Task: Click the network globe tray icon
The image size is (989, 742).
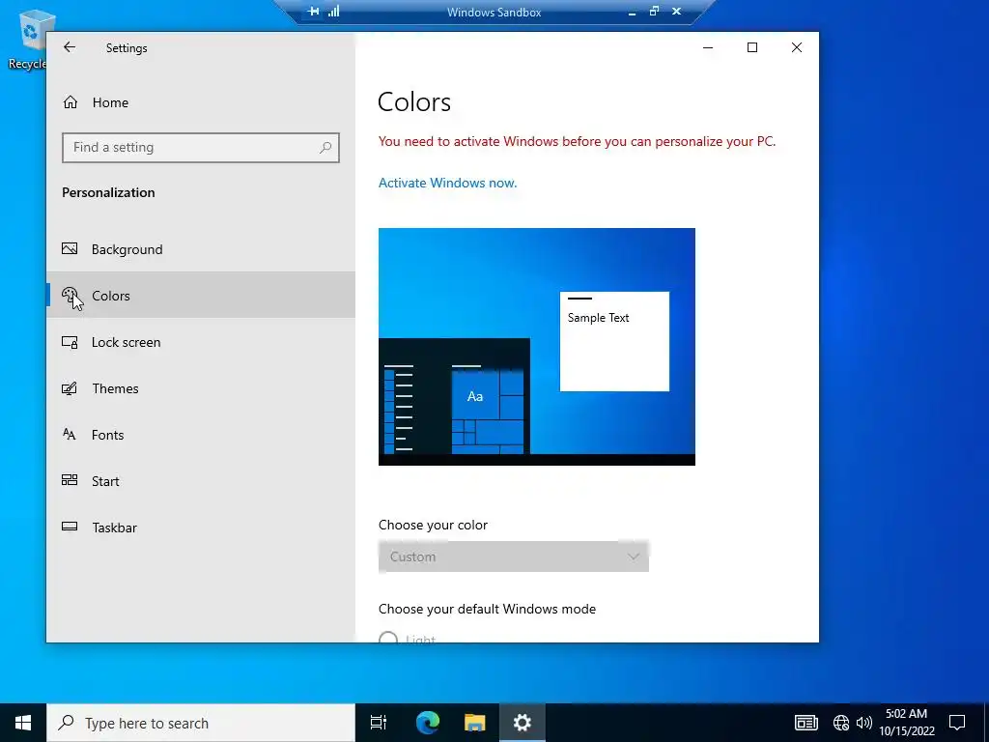Action: [841, 723]
